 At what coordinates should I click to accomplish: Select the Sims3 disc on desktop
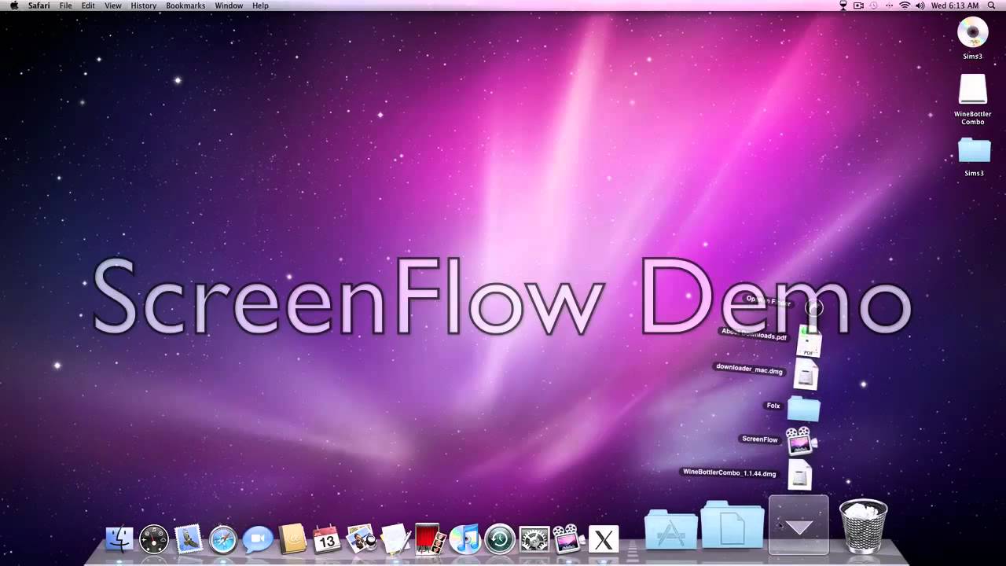coord(973,32)
